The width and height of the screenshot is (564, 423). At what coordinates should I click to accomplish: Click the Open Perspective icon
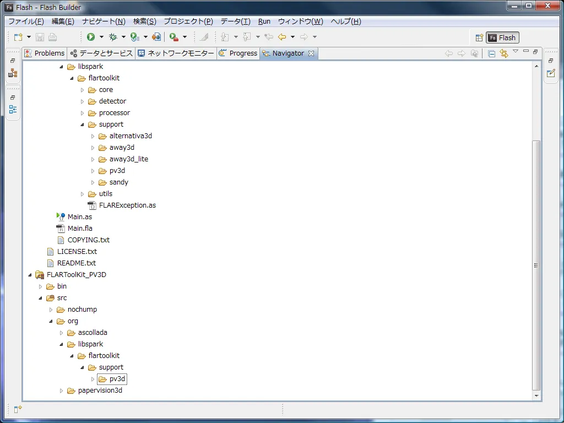[479, 38]
